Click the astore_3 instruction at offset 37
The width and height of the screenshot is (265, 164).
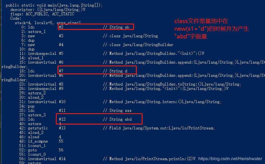pyautogui.click(x=32, y=115)
